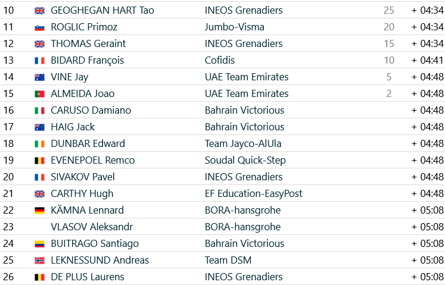Click the Belgian flag beside Evenepoel Remco
Viewport: 445px width, 285px height.
(x=39, y=161)
